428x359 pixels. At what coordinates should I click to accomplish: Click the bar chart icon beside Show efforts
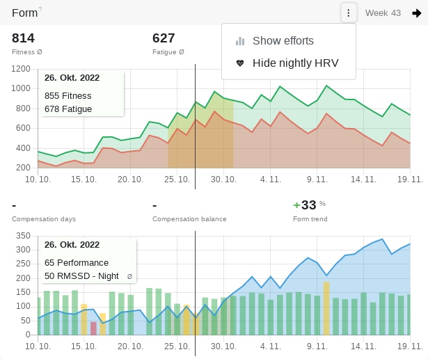(x=240, y=41)
